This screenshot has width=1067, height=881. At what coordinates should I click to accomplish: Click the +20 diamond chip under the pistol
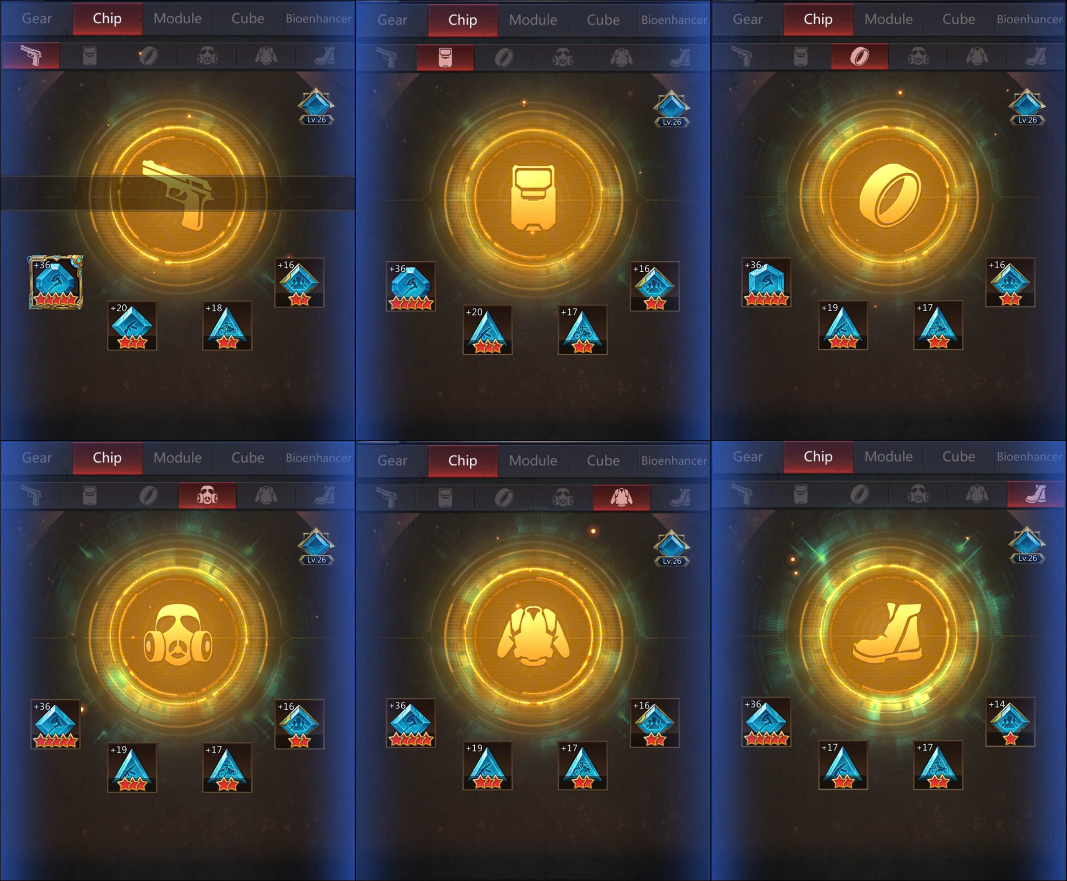132,325
